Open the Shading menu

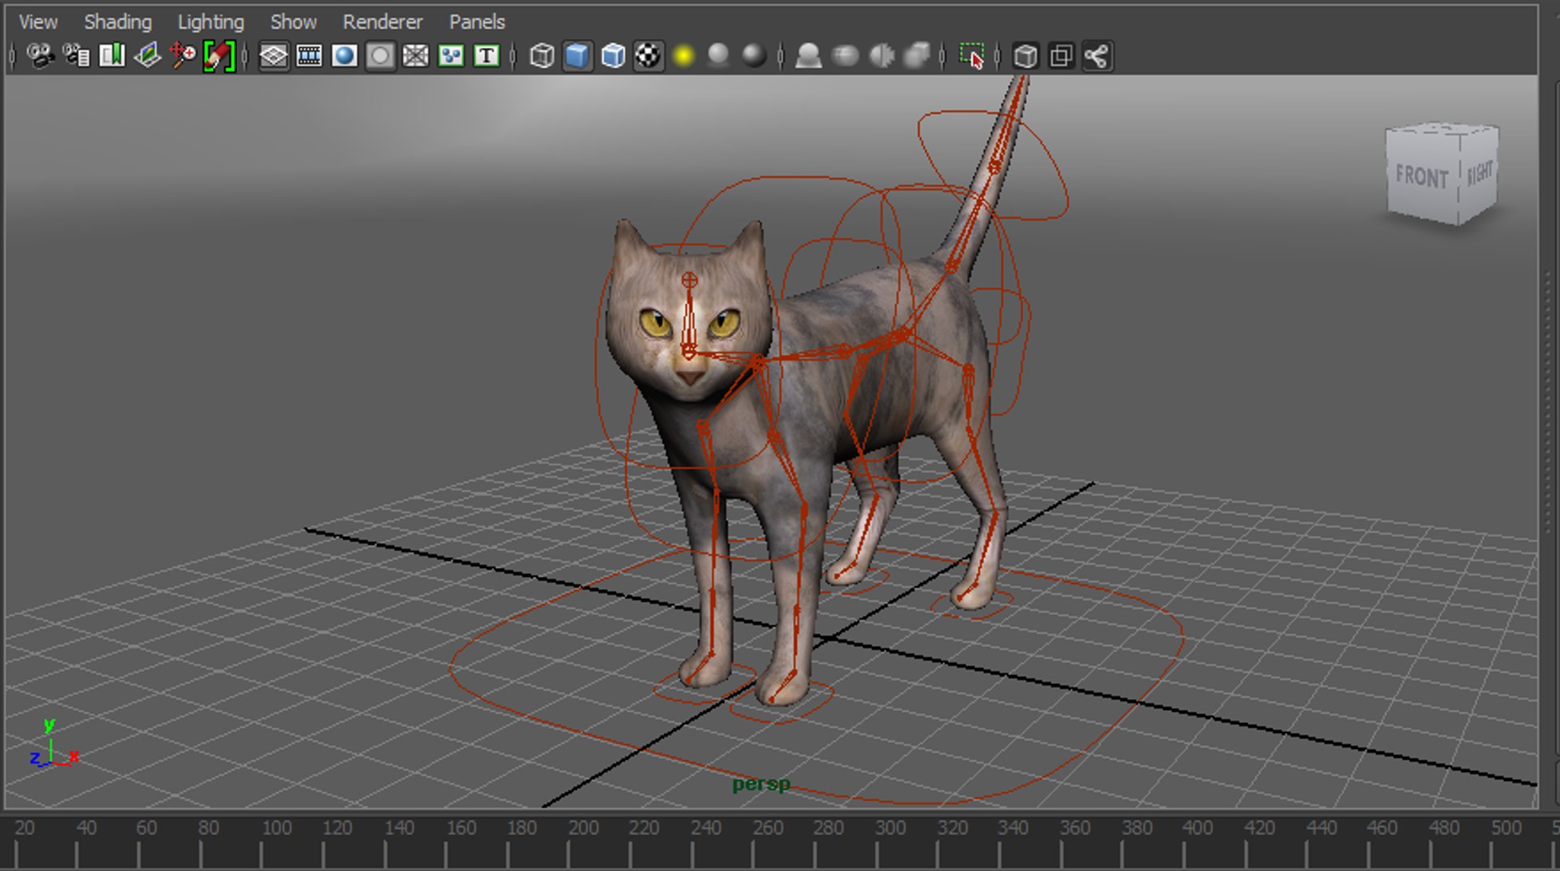coord(118,22)
